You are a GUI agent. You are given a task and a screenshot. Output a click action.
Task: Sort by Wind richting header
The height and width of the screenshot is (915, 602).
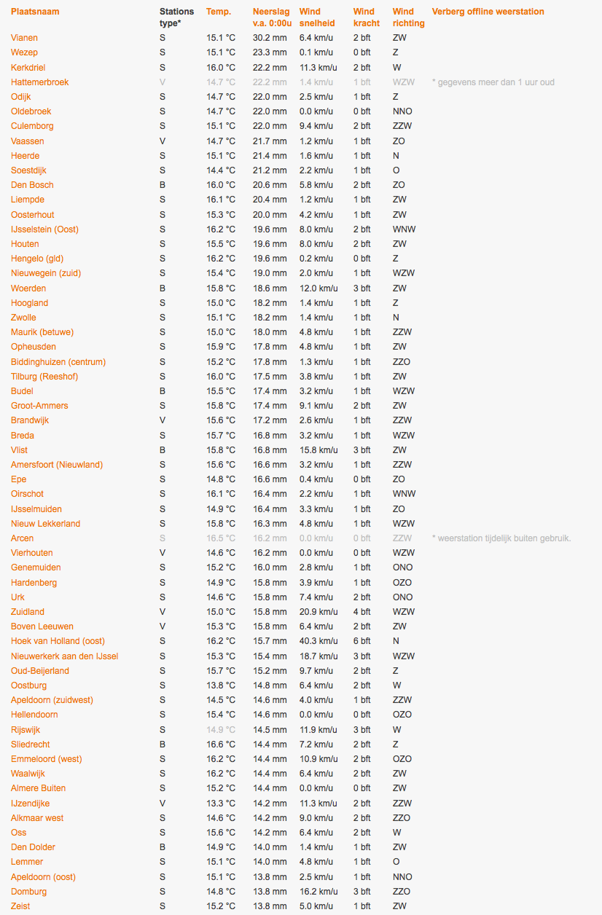(409, 17)
